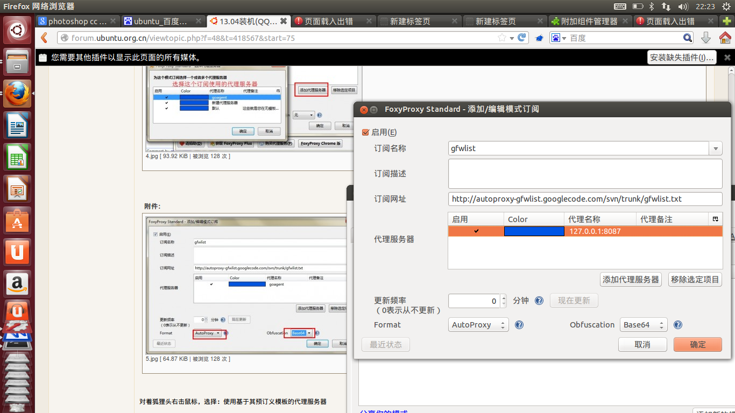Click the help icon next to 分钟
The image size is (735, 413).
(539, 301)
